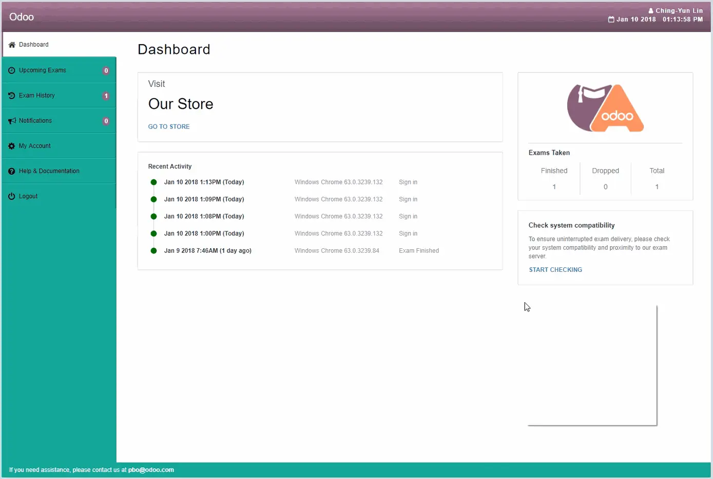
Task: Click the Odoo brand title in header
Action: point(22,17)
